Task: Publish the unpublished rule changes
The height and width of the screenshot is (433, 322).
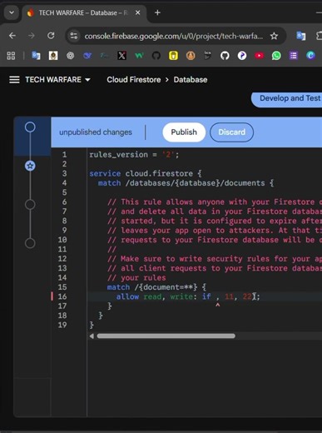Action: [184, 132]
